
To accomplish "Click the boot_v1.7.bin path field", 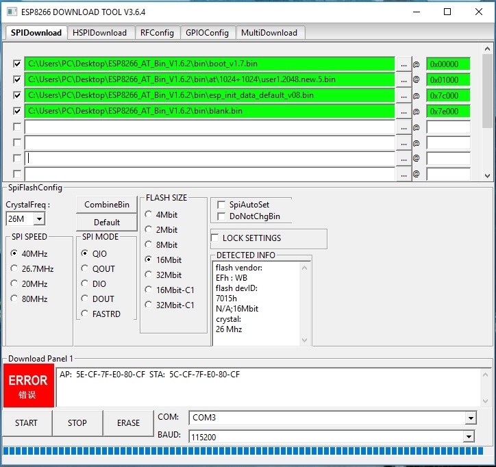I will (x=210, y=64).
